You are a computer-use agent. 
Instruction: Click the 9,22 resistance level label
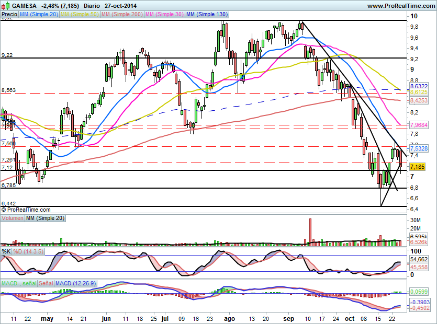click(7, 55)
